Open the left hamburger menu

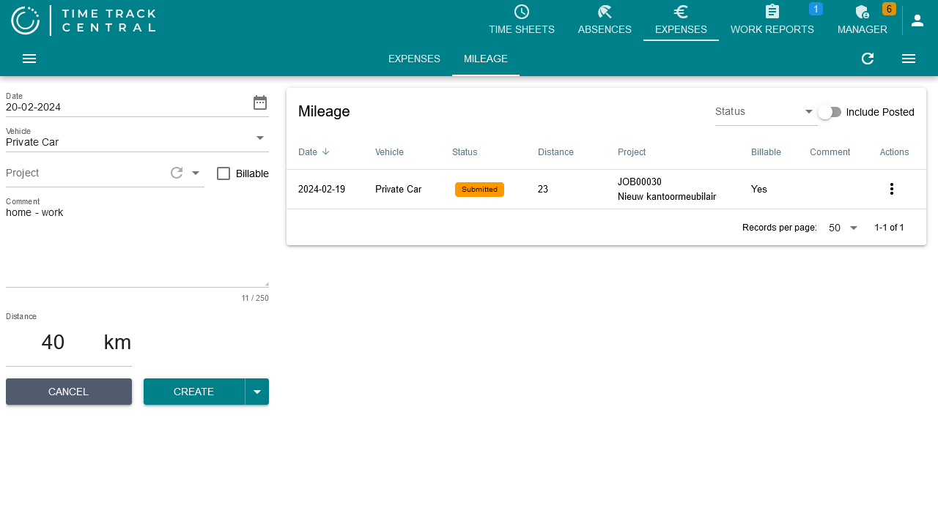point(29,59)
